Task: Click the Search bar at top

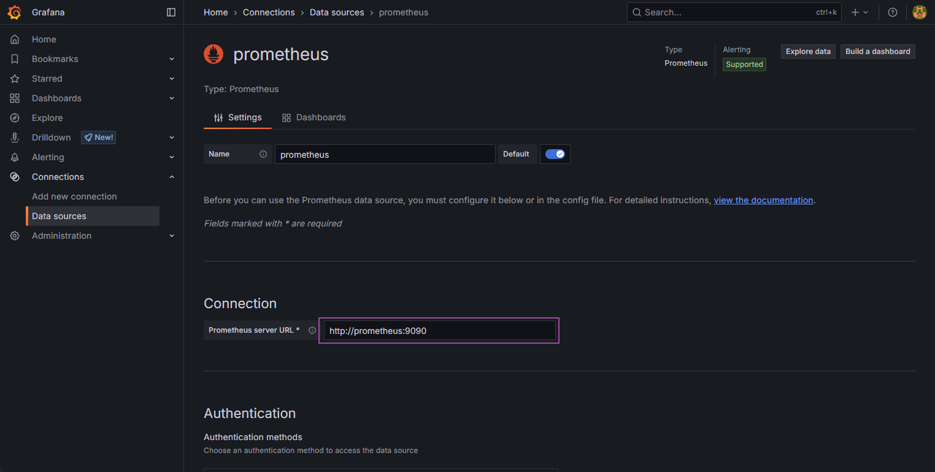Action: click(724, 12)
